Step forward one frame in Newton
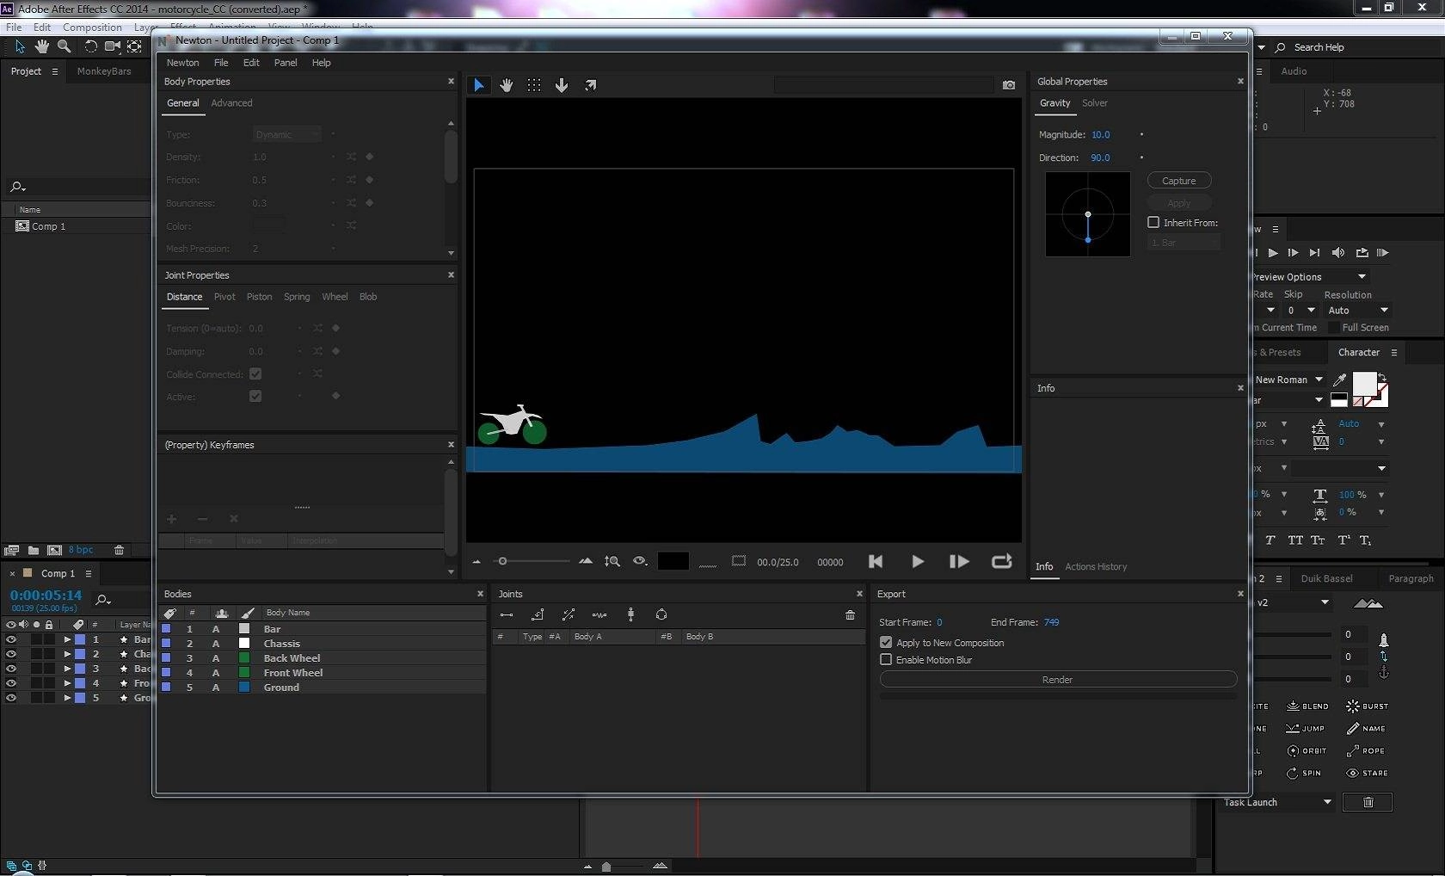Screen dimensions: 1445x876 (959, 561)
